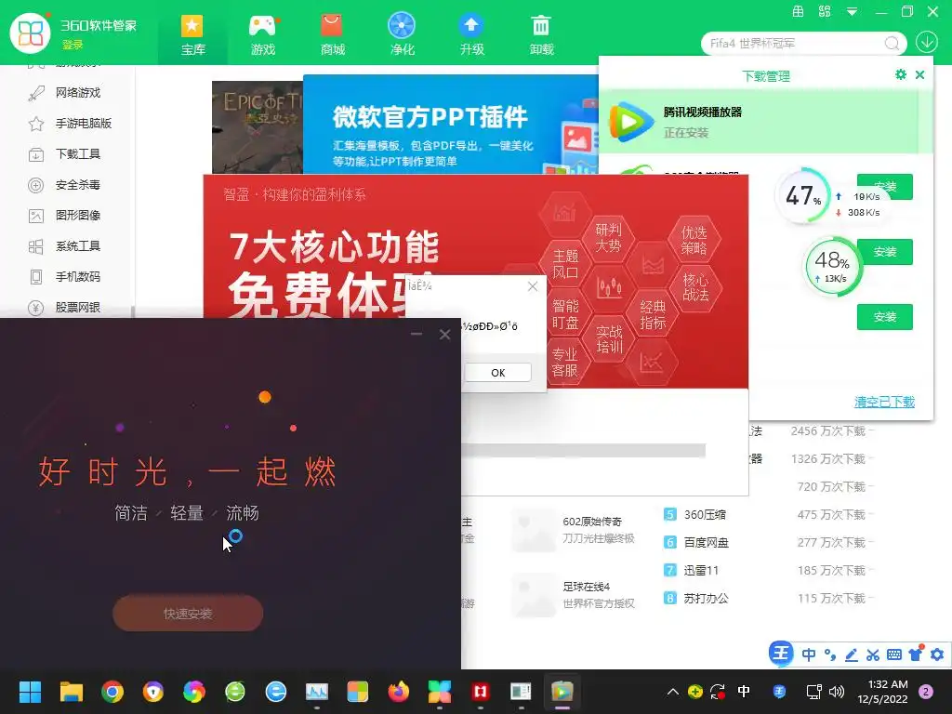Close the small error dialog

pyautogui.click(x=533, y=286)
